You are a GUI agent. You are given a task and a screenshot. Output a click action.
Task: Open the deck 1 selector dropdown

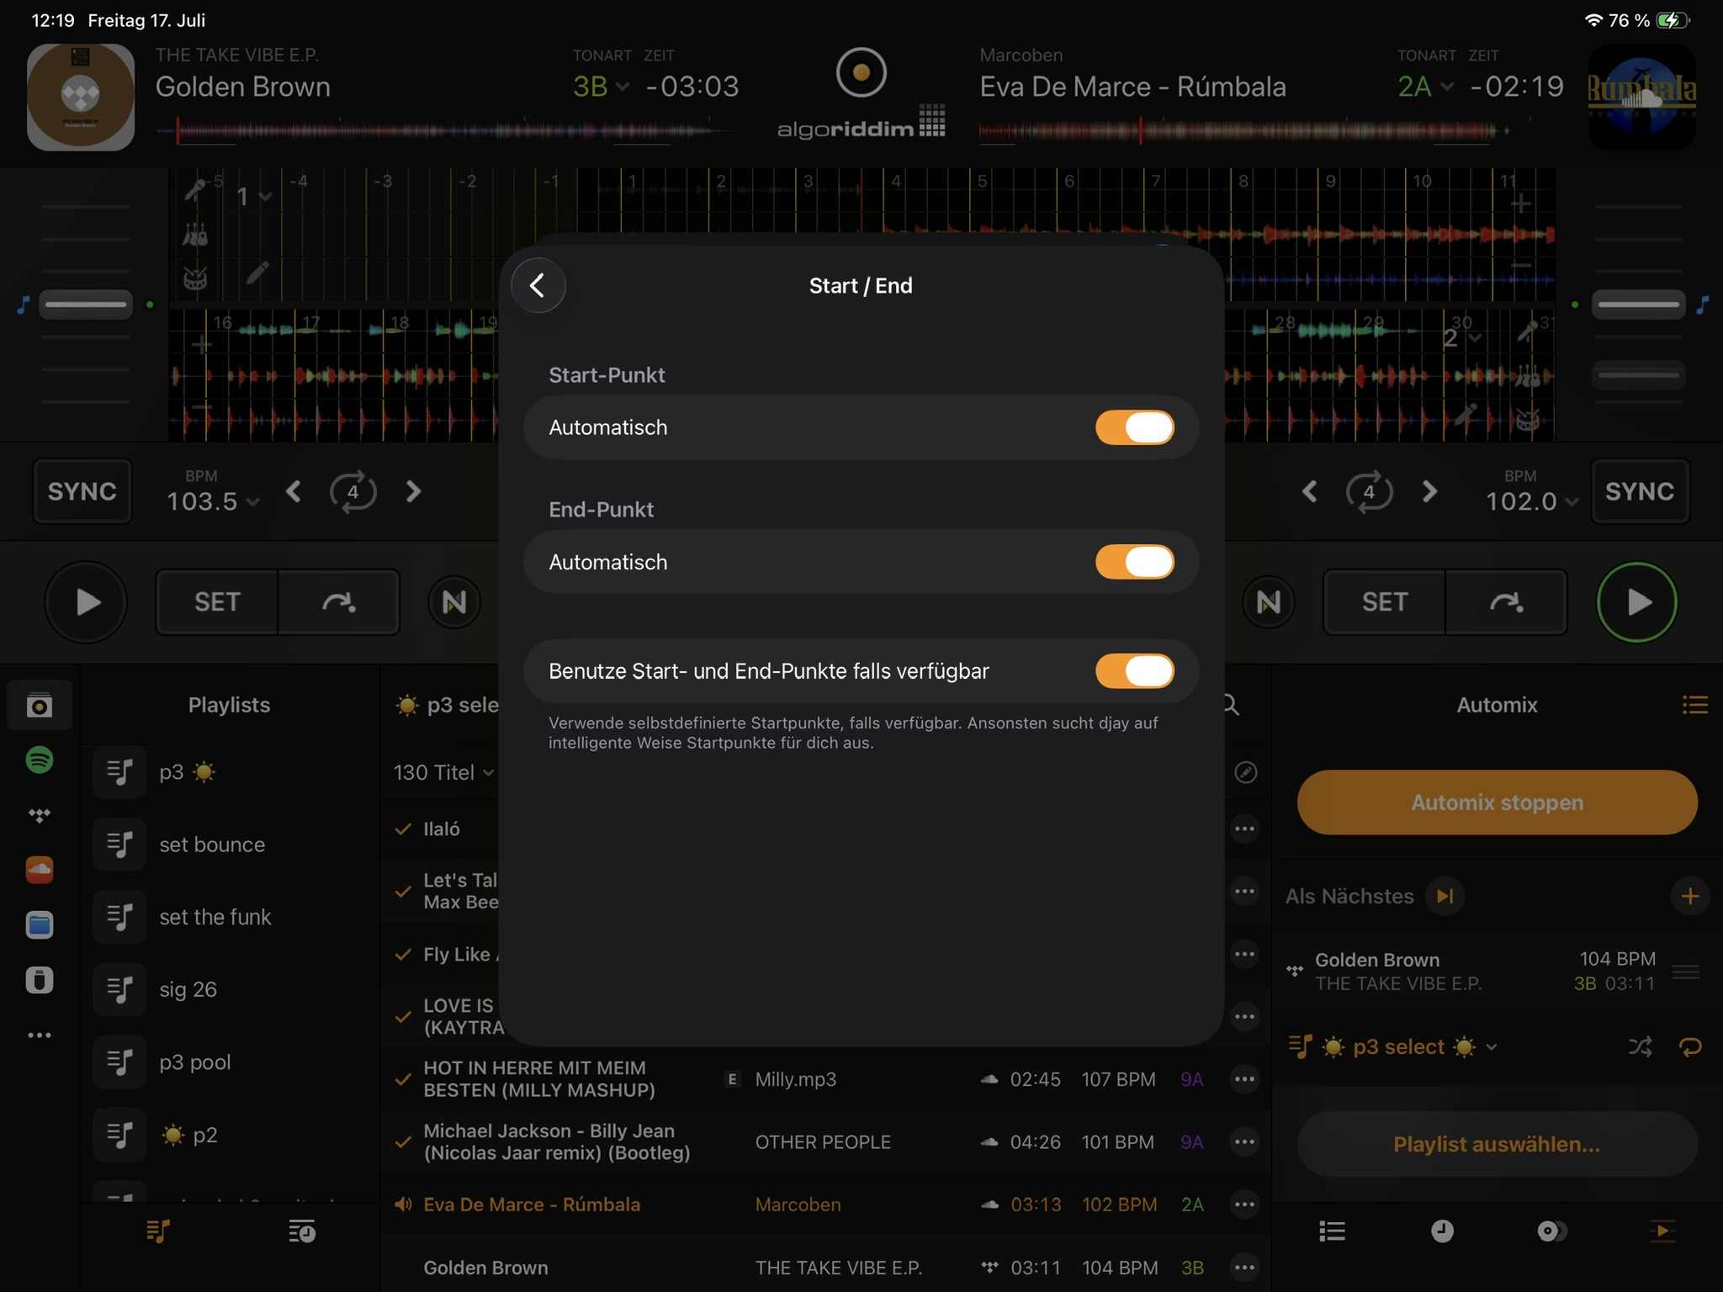click(253, 197)
